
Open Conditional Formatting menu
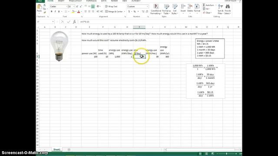coord(156,9)
